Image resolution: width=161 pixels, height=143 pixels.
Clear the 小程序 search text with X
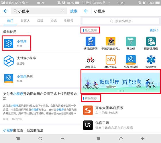62,11
